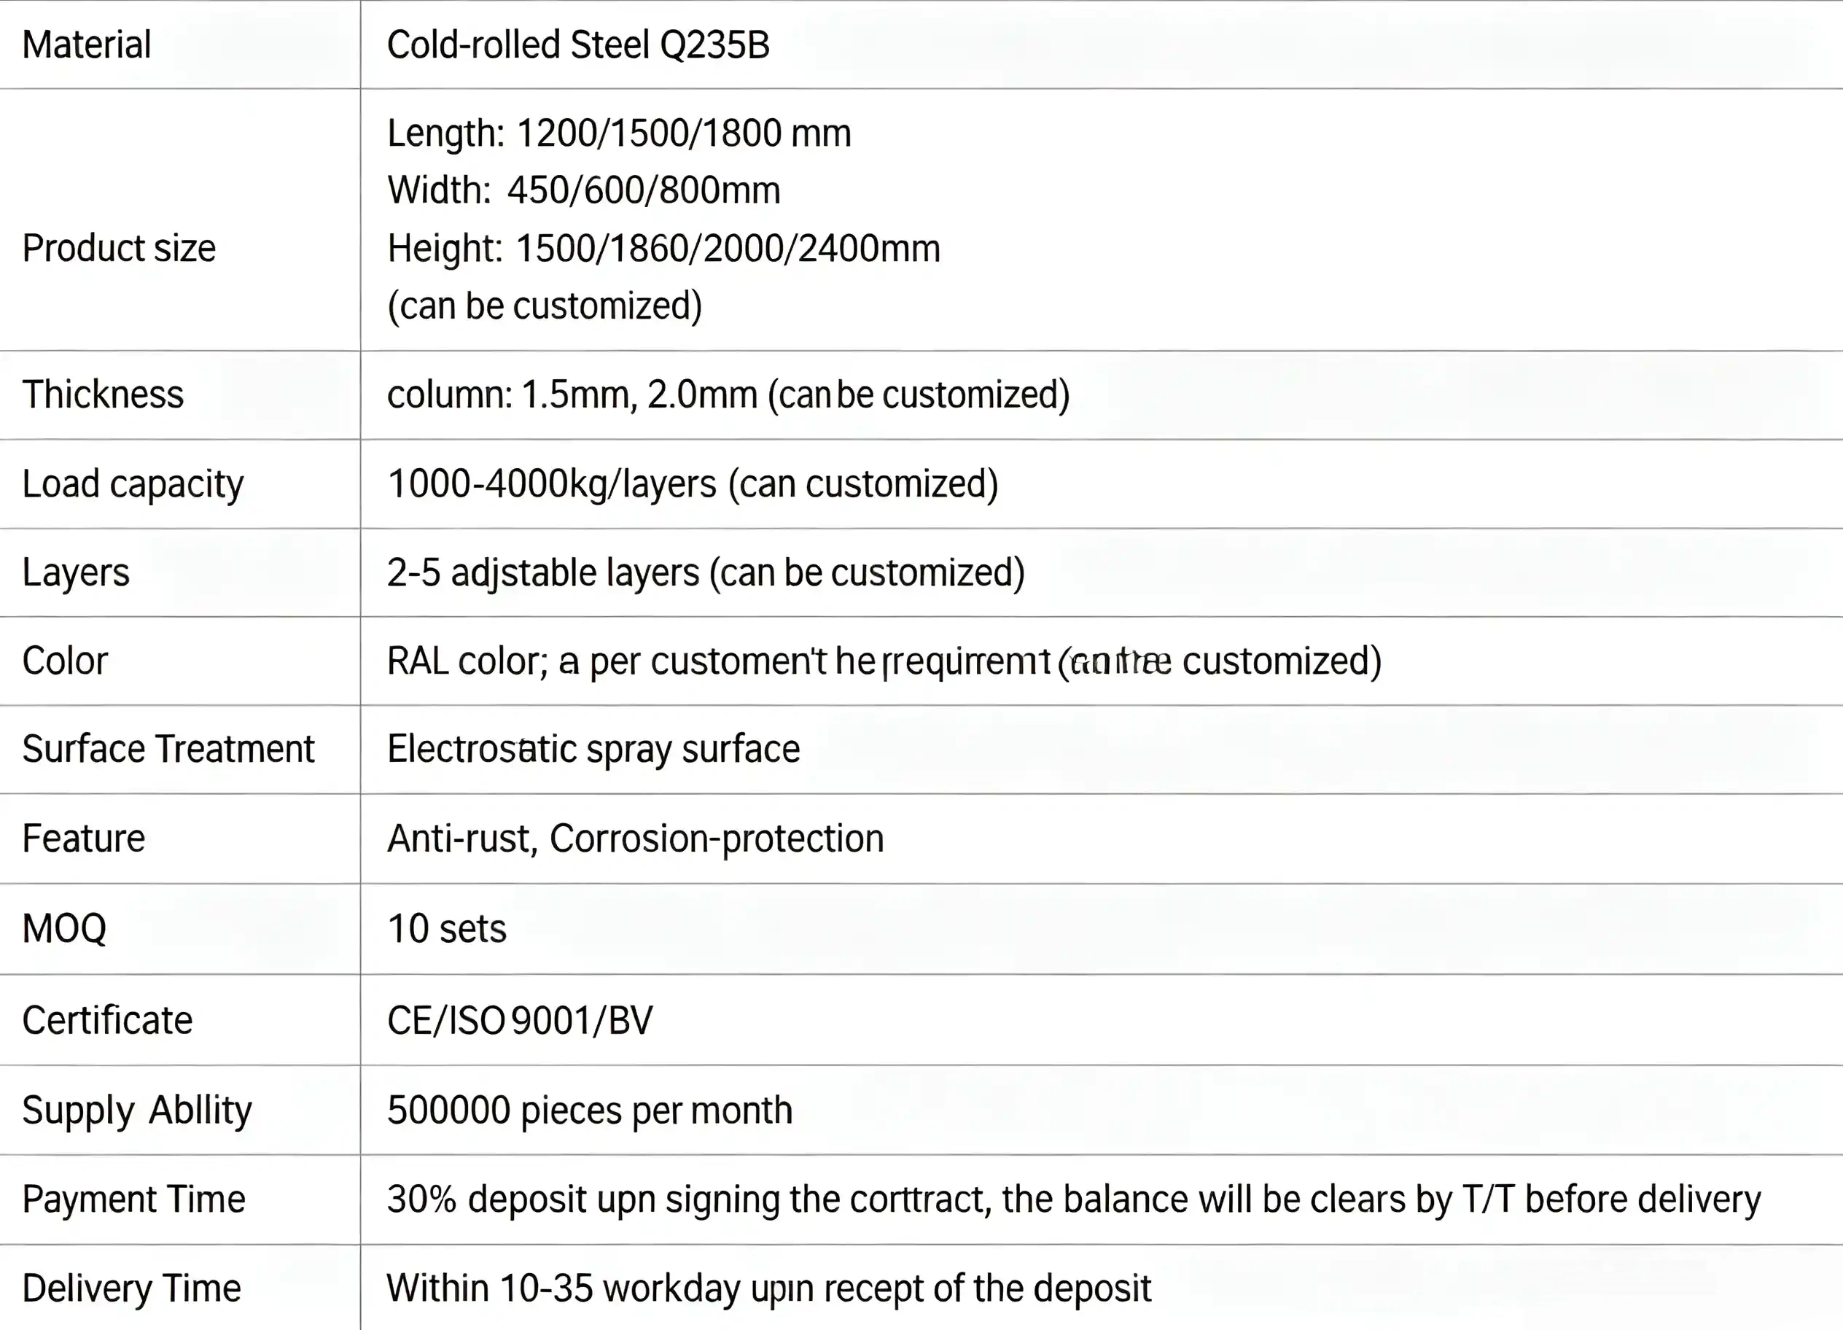The image size is (1843, 1330).
Task: Select the CE/ISO 9001/BV certificate text
Action: click(520, 1021)
